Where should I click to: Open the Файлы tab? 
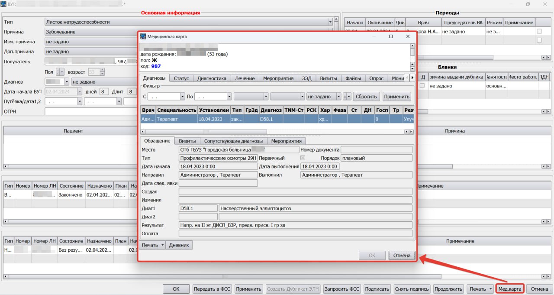click(353, 78)
